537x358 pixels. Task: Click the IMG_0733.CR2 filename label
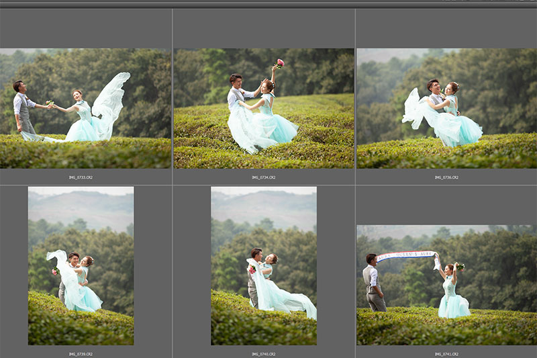(x=81, y=177)
